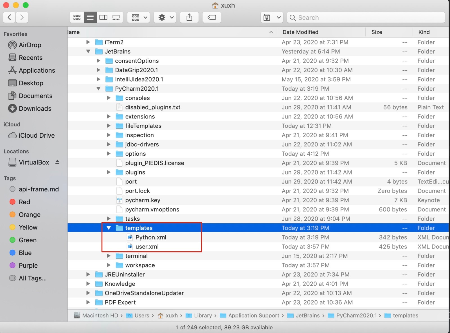Select the api-frame.md tag
Image resolution: width=450 pixels, height=333 pixels.
click(x=34, y=189)
